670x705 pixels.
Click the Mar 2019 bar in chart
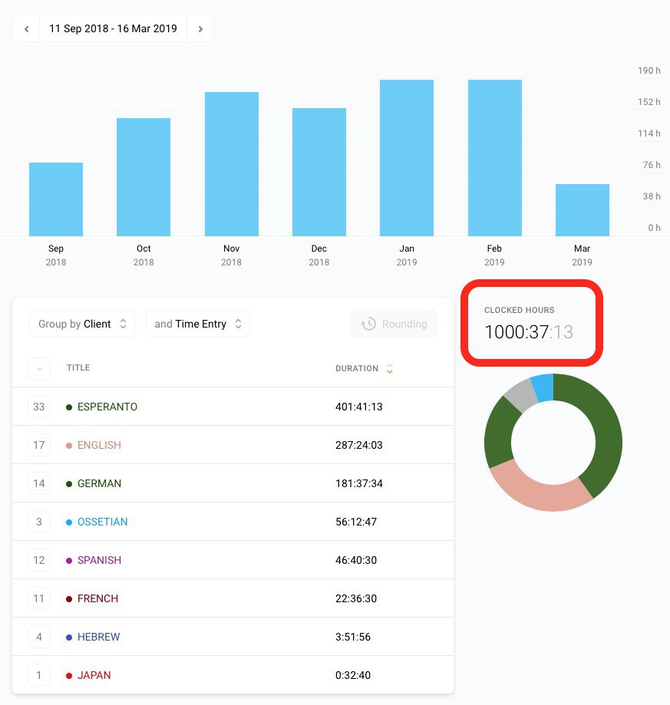(583, 210)
